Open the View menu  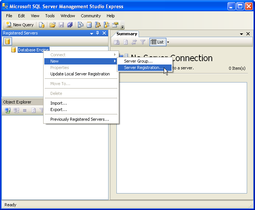click(35, 16)
